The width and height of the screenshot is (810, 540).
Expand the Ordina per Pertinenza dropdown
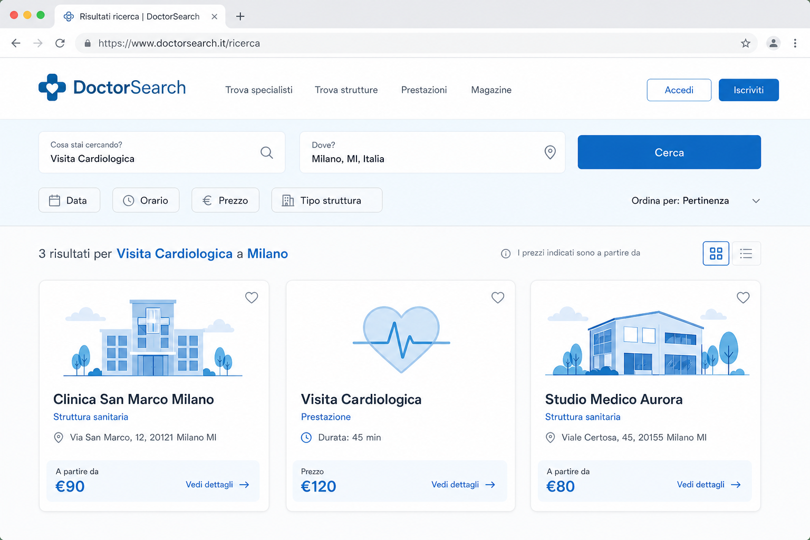point(696,201)
